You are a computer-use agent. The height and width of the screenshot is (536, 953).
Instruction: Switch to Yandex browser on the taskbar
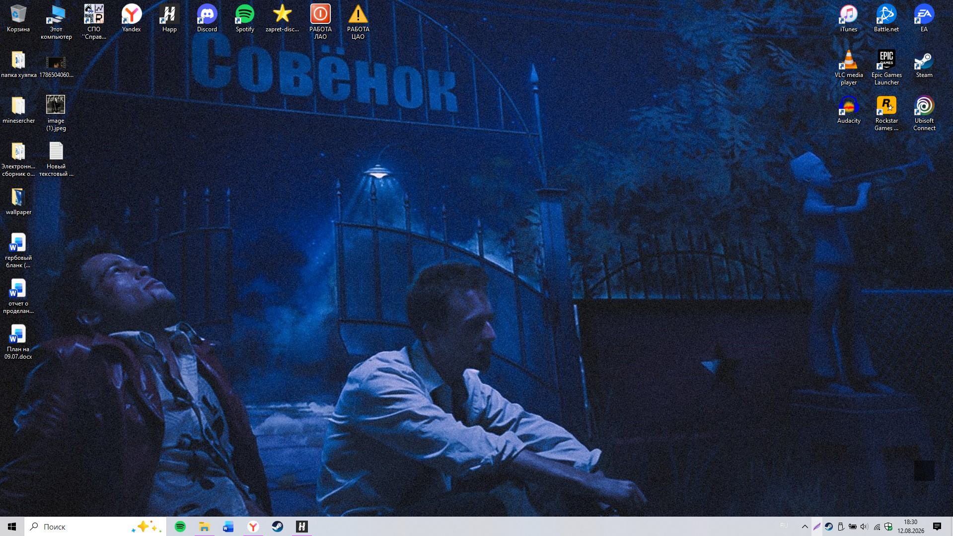pyautogui.click(x=253, y=527)
